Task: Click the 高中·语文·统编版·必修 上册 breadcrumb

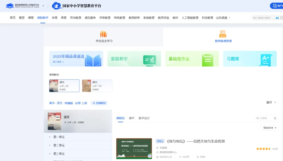Action: pyautogui.click(x=68, y=103)
